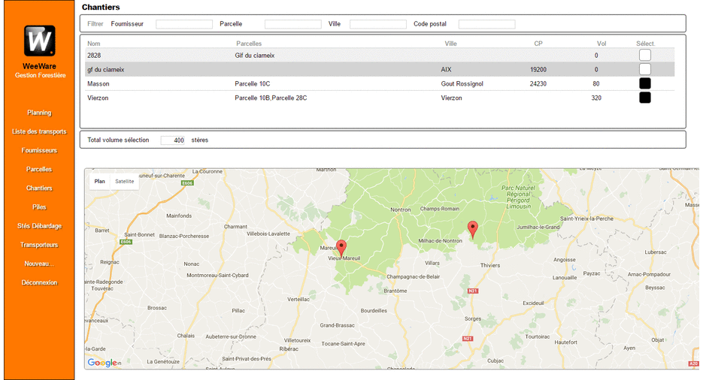703x380 pixels.
Task: Click the Déconnexion link
Action: pyautogui.click(x=39, y=282)
